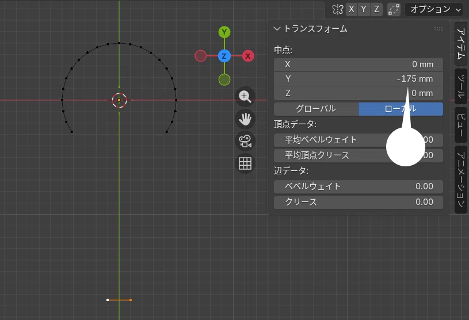Click the Y field showing -175 mm
This screenshot has width=469, height=320.
tap(359, 79)
